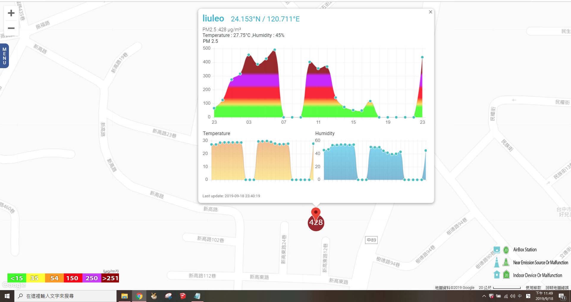
Task: Expand hidden system tray icons
Action: tap(484, 296)
